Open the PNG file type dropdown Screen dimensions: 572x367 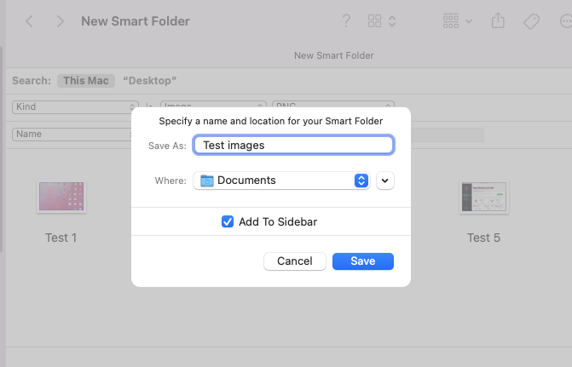333,104
